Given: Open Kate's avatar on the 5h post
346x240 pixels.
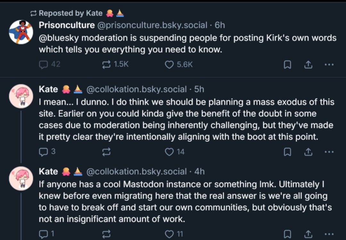Looking at the screenshot, I should point(21,96).
